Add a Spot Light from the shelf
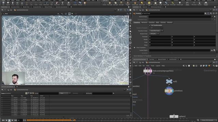Image resolution: width=218 pixels, height=122 pixels. pyautogui.click(x=115, y=3)
